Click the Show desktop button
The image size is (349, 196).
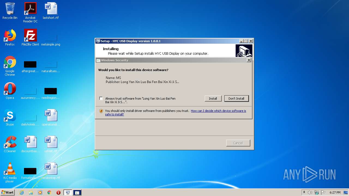346,192
